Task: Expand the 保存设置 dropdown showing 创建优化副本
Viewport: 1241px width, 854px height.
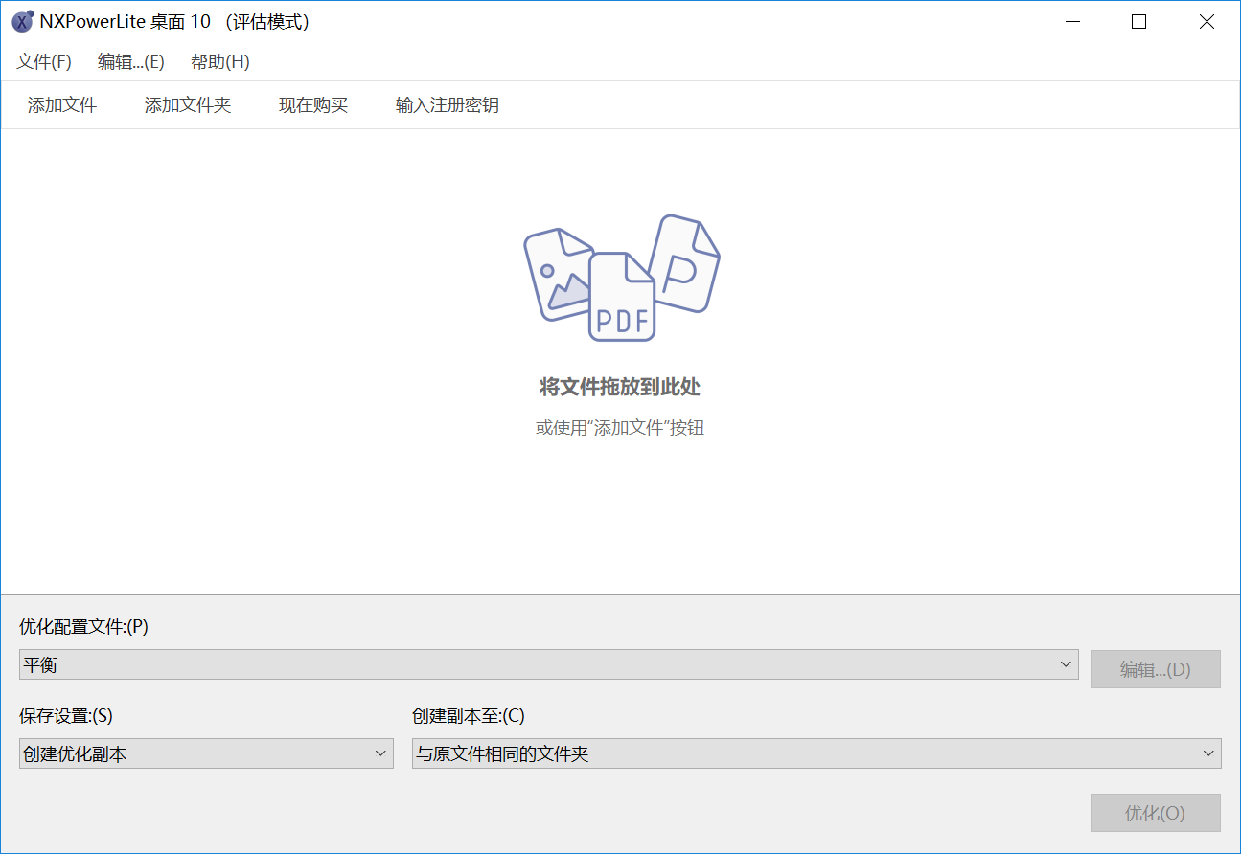Action: point(206,753)
